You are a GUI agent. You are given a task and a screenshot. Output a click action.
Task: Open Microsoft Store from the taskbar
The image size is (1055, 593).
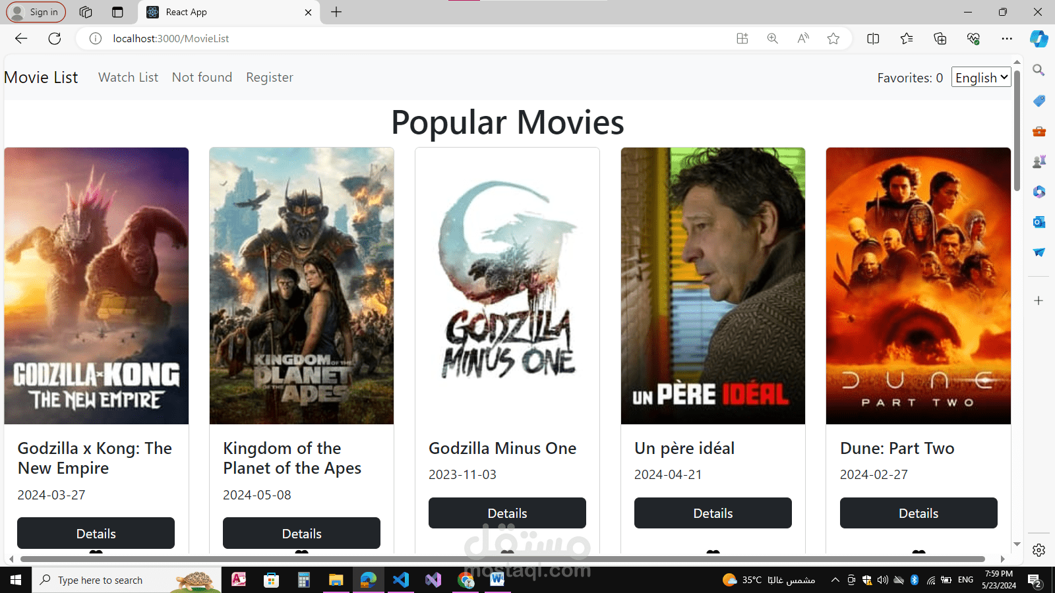click(x=271, y=580)
